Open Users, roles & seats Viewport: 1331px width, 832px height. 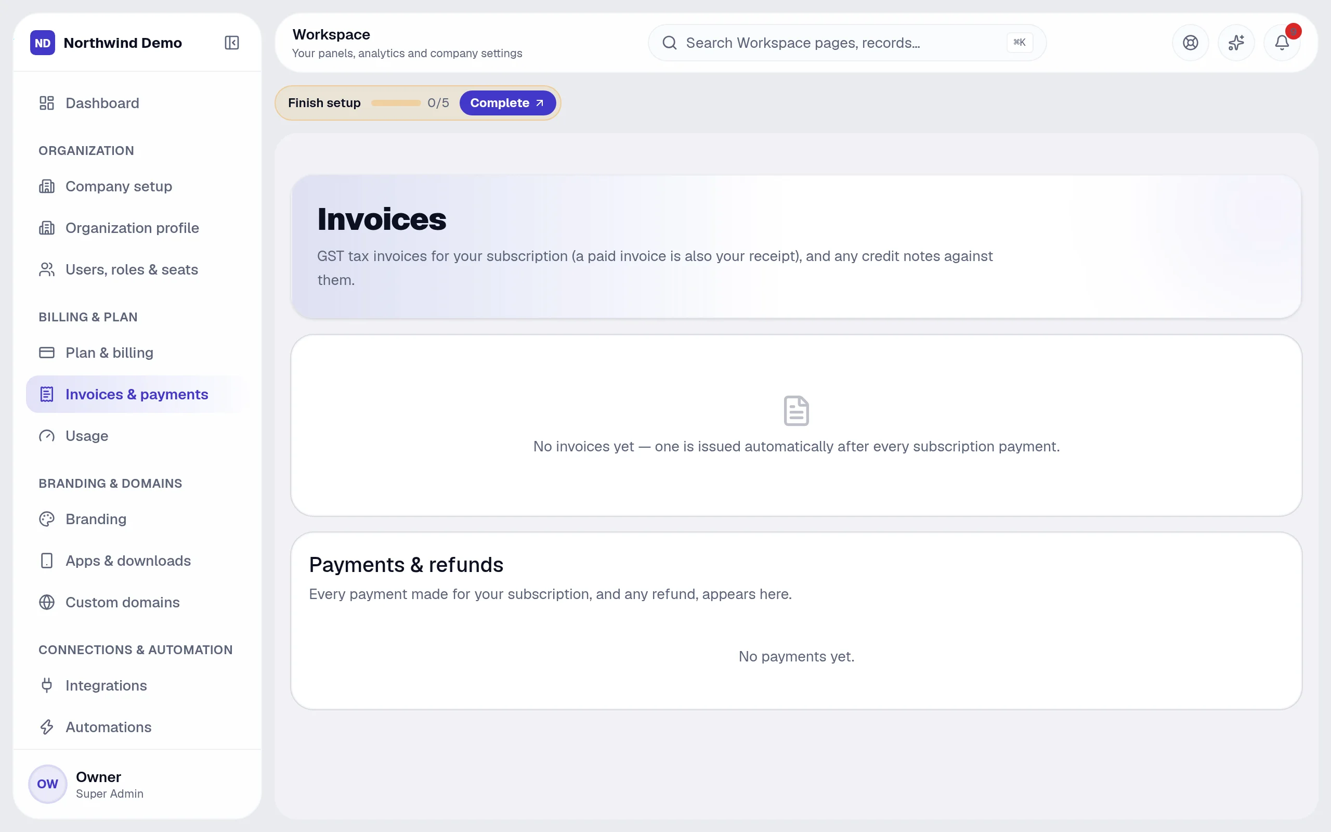137,270
